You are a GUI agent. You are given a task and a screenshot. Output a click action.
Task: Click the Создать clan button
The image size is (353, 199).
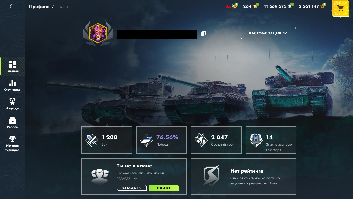click(x=131, y=188)
